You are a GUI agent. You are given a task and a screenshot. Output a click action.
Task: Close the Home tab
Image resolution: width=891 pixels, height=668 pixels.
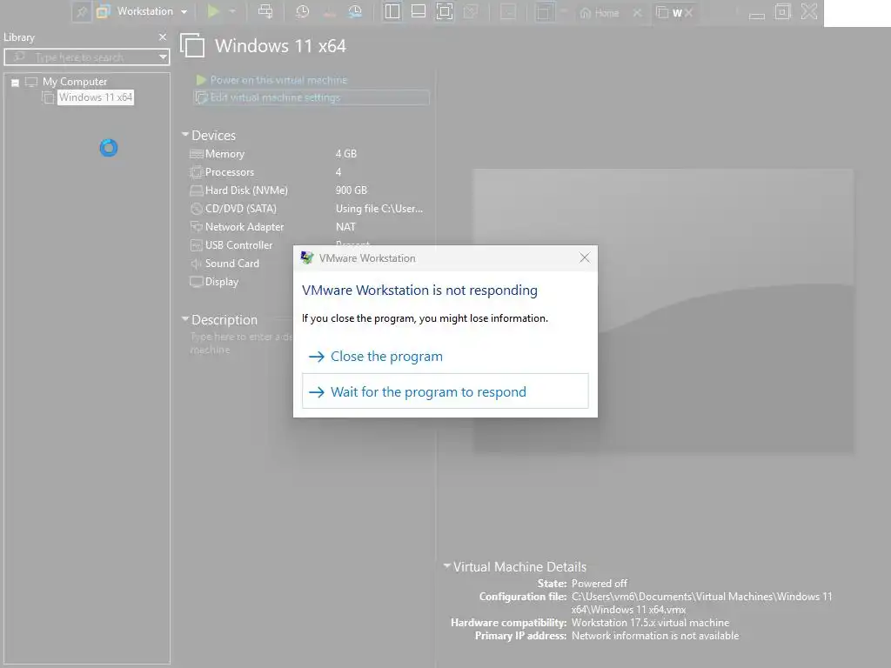point(638,12)
